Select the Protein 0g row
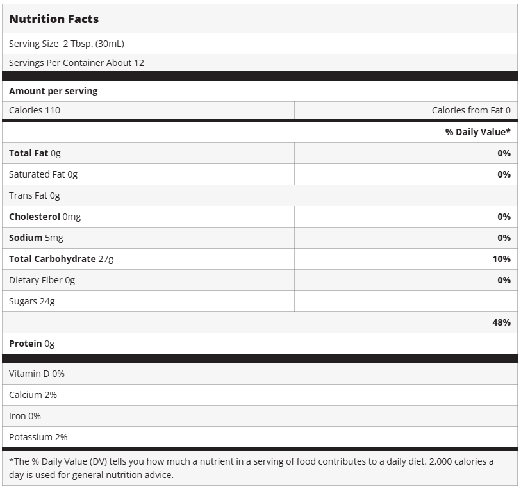 pyautogui.click(x=31, y=344)
